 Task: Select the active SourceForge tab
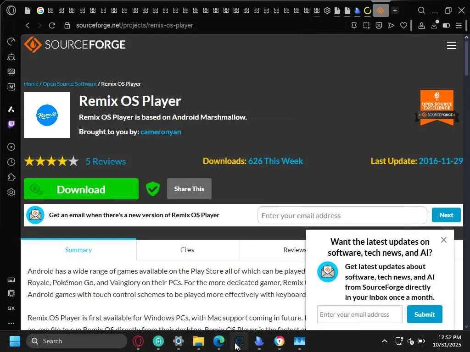pos(380,11)
